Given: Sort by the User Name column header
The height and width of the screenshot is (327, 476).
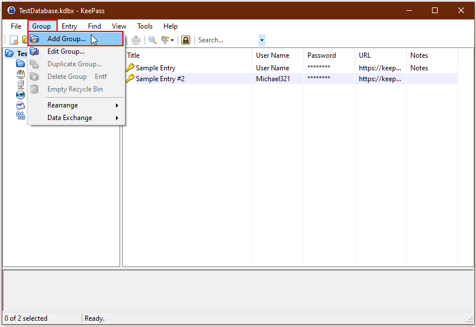Looking at the screenshot, I should (278, 55).
